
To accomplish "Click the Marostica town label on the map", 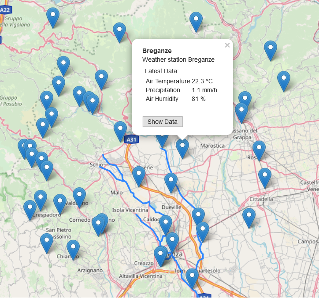I will (212, 145).
